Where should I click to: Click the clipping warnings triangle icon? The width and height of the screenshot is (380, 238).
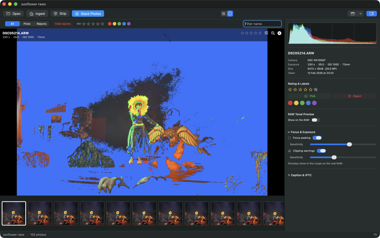coord(290,151)
